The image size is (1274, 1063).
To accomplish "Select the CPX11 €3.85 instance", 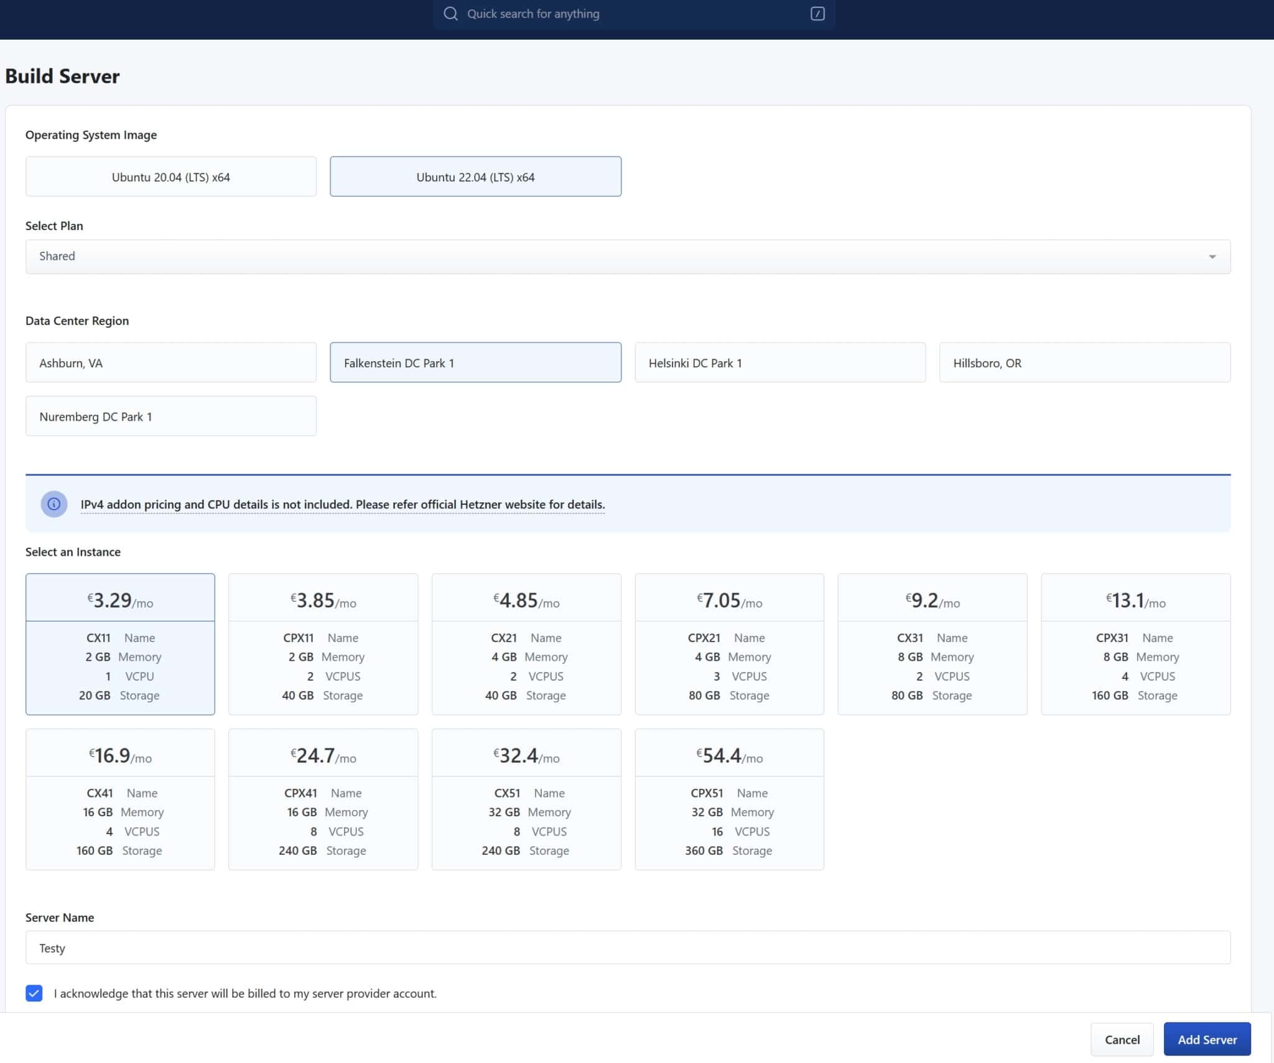I will 323,643.
